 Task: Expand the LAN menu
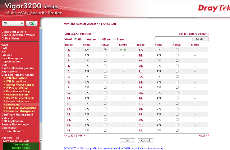4,48
